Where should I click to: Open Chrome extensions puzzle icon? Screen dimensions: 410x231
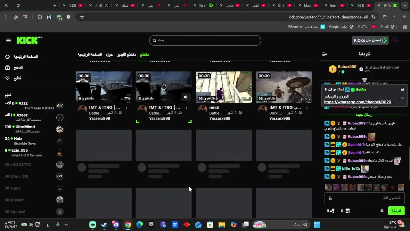(40, 17)
